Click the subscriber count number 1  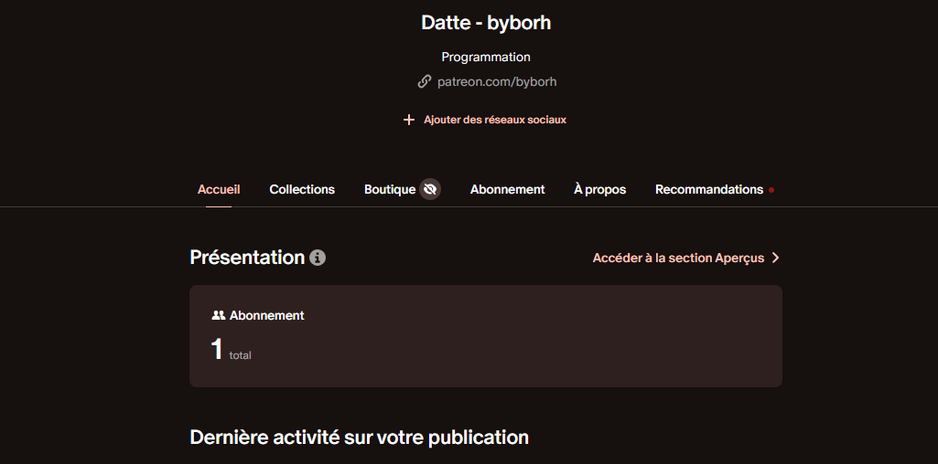click(217, 349)
